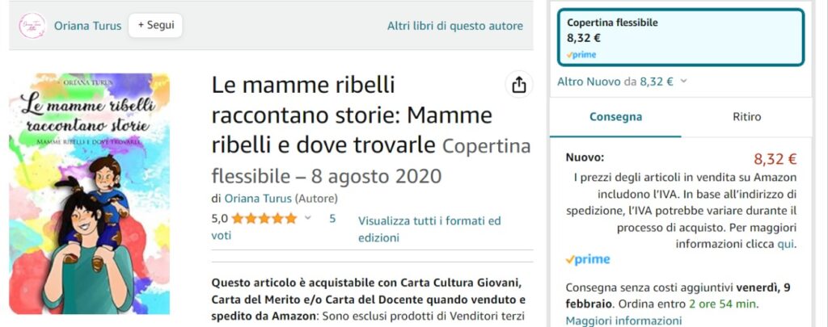Open the 5 voti ratings link
Viewport: 828px width, 327px height.
[332, 218]
